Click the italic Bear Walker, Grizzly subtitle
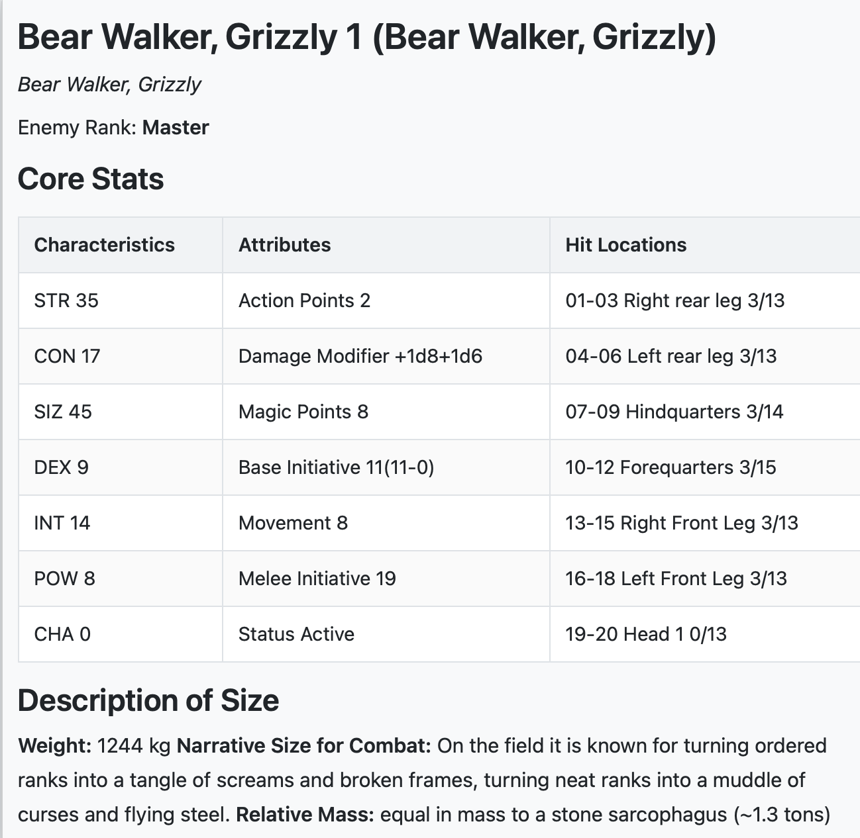Screen dimensions: 860x838 [x=109, y=85]
